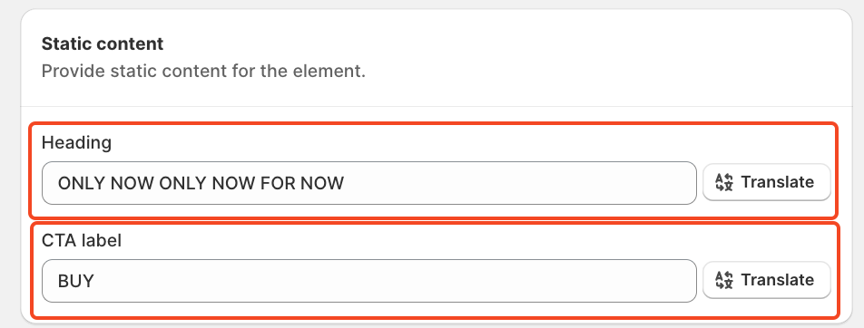Focus the Heading input field

pyautogui.click(x=369, y=183)
